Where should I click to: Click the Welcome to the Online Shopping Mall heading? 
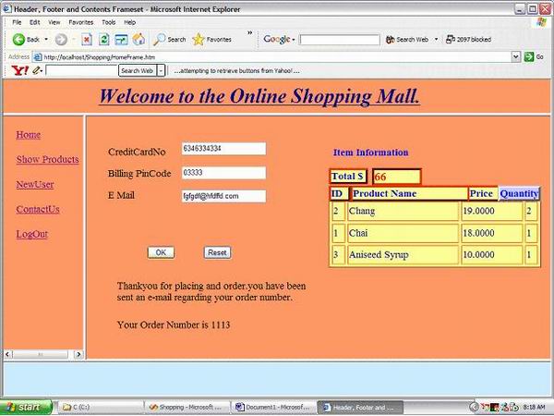coord(259,96)
